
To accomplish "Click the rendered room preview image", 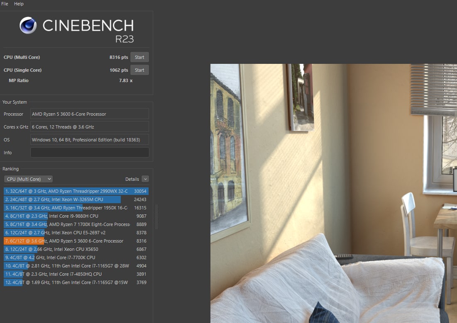I will [333, 193].
